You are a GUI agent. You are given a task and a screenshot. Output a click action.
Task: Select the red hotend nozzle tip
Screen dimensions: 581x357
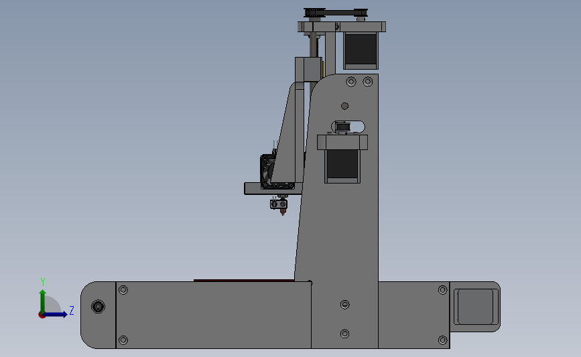point(283,212)
